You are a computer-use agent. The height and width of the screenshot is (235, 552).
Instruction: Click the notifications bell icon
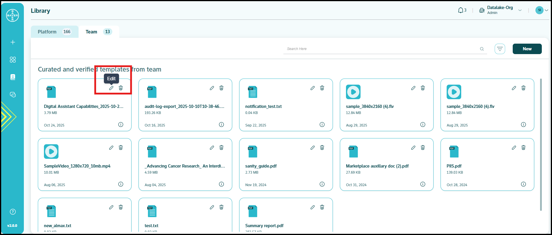461,10
